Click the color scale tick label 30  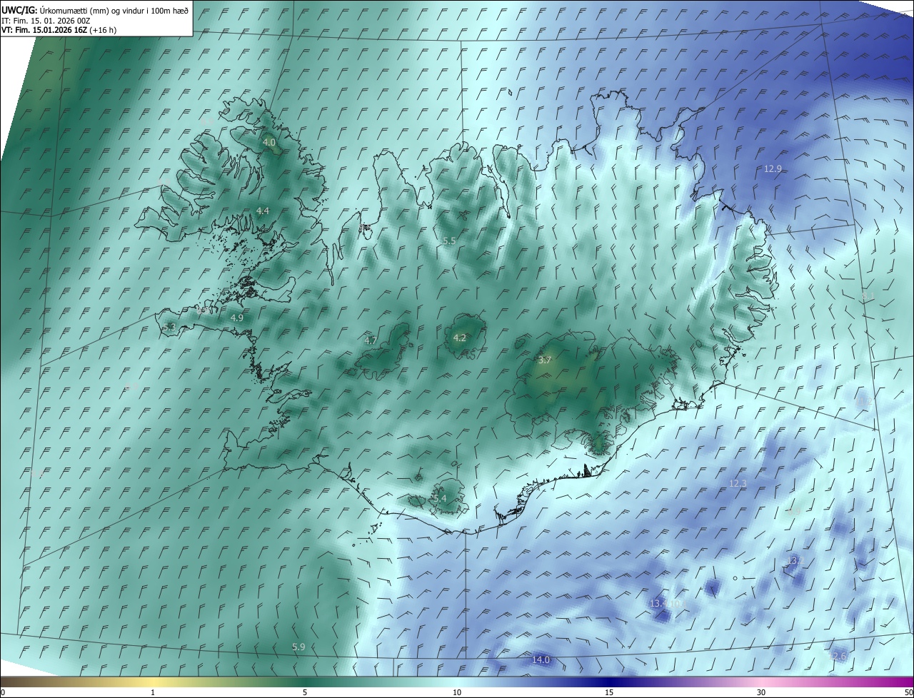coord(761,692)
